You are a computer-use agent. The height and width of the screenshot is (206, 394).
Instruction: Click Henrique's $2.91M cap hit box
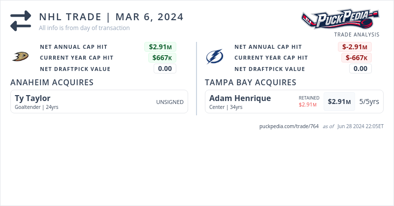339,102
